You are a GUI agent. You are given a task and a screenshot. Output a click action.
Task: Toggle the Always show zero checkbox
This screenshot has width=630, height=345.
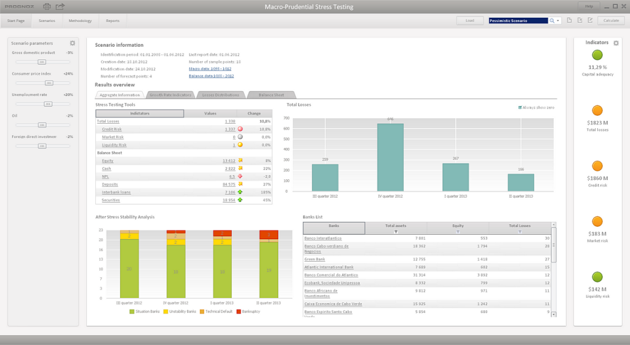click(520, 107)
